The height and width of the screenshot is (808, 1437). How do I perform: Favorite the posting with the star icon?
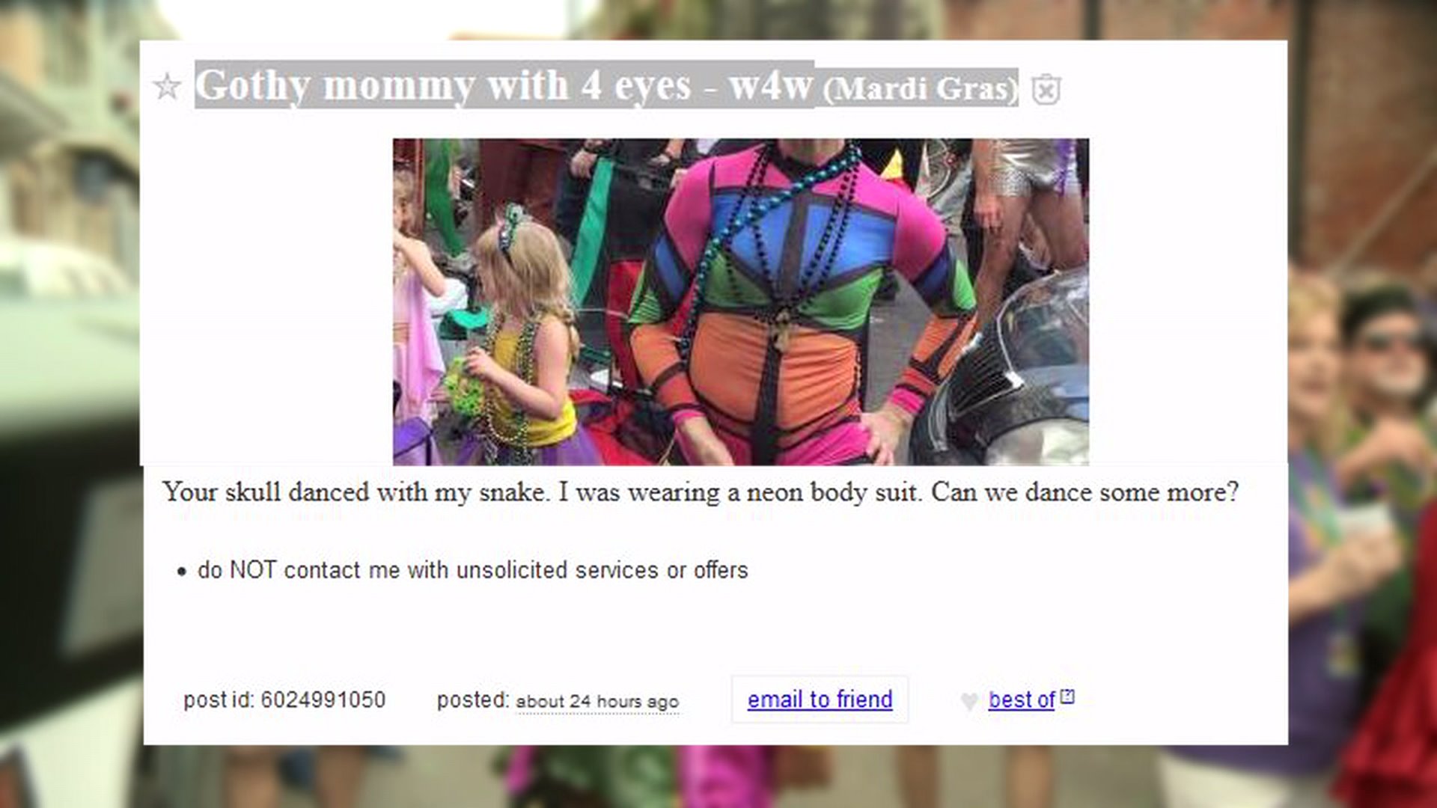(x=167, y=87)
